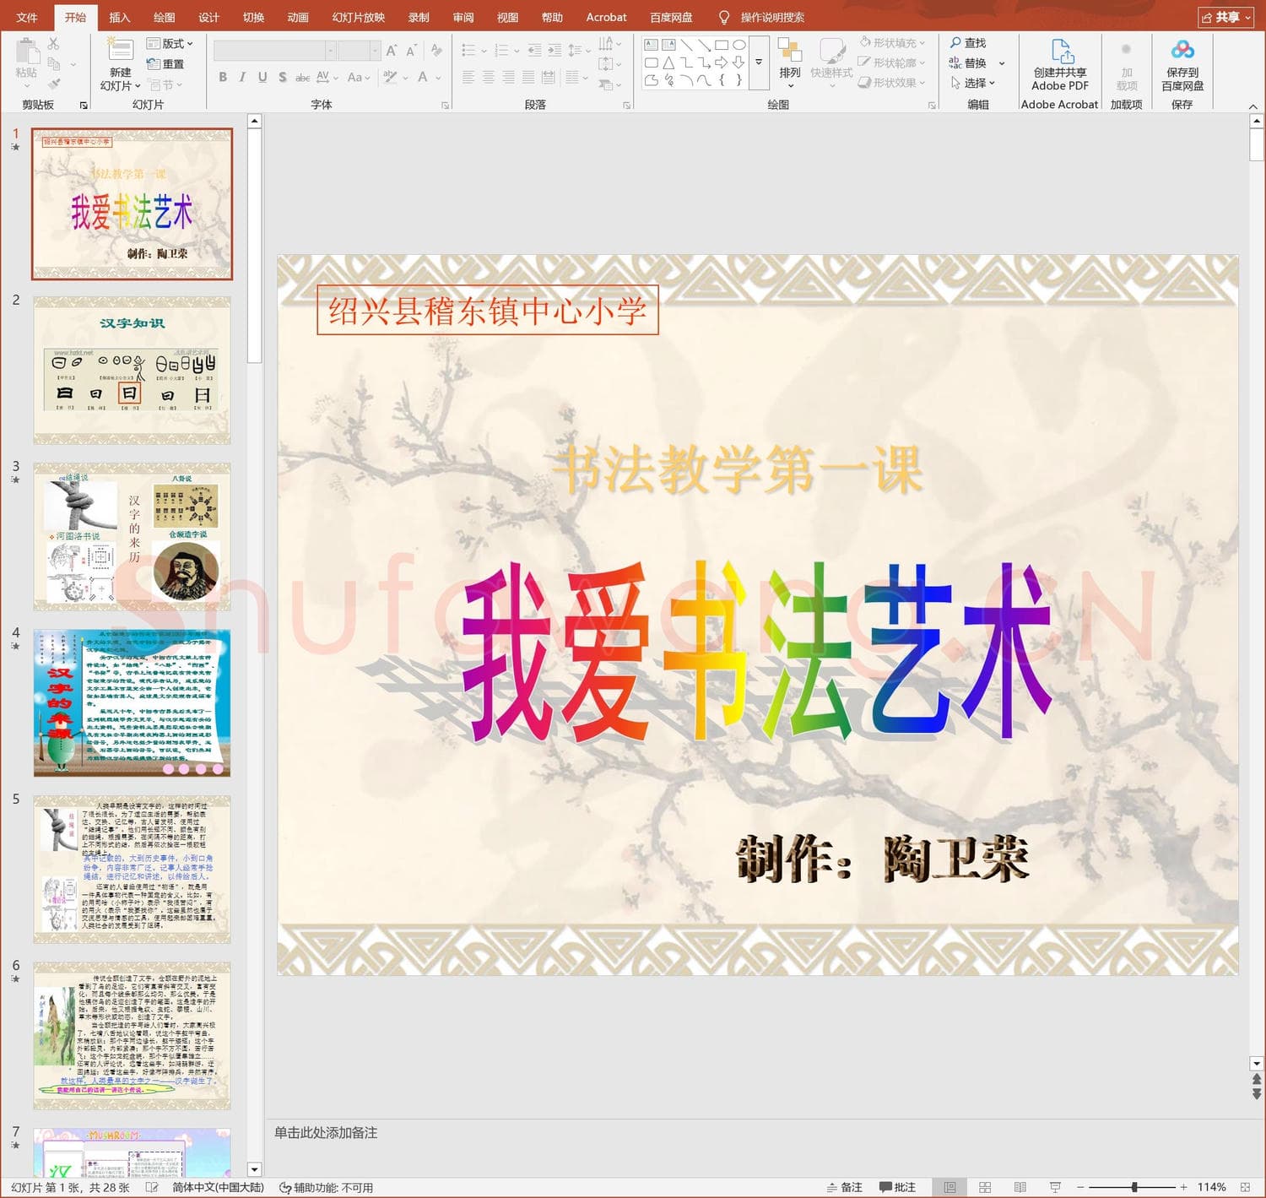Screen dimensions: 1266x1198
Task: Select the Oval shape in gallery
Action: point(738,45)
